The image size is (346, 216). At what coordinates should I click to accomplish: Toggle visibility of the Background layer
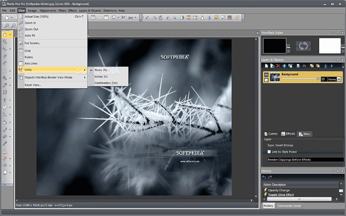(266, 75)
